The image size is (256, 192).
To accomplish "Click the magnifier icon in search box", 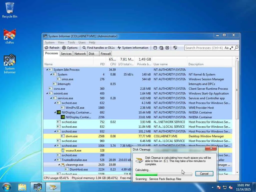I will 236,48.
